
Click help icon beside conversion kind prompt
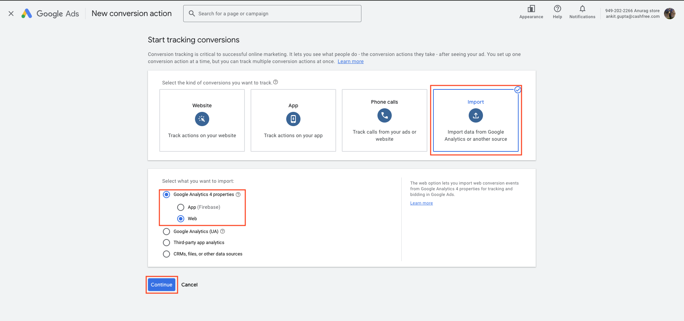(276, 82)
